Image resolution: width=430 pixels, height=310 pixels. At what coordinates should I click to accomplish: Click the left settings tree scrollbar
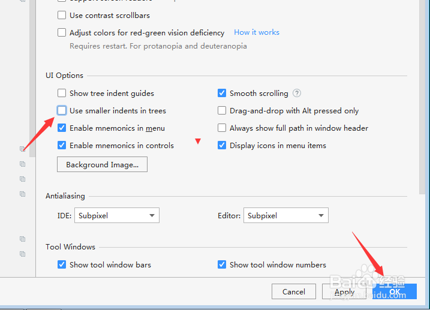coord(32,78)
